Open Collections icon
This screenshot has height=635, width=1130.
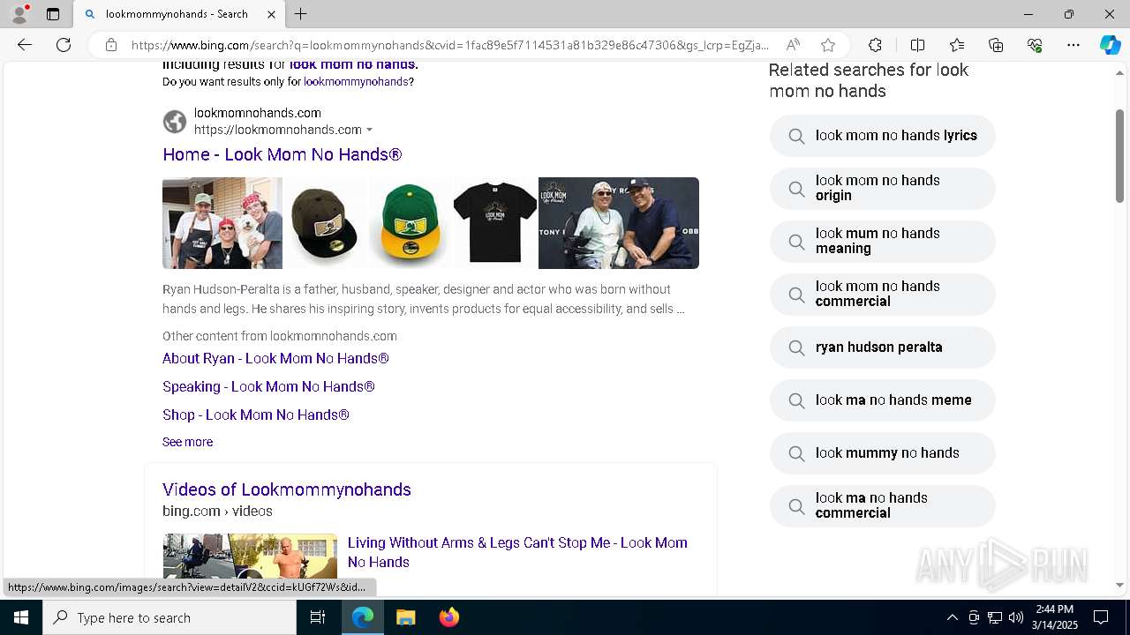tap(996, 45)
